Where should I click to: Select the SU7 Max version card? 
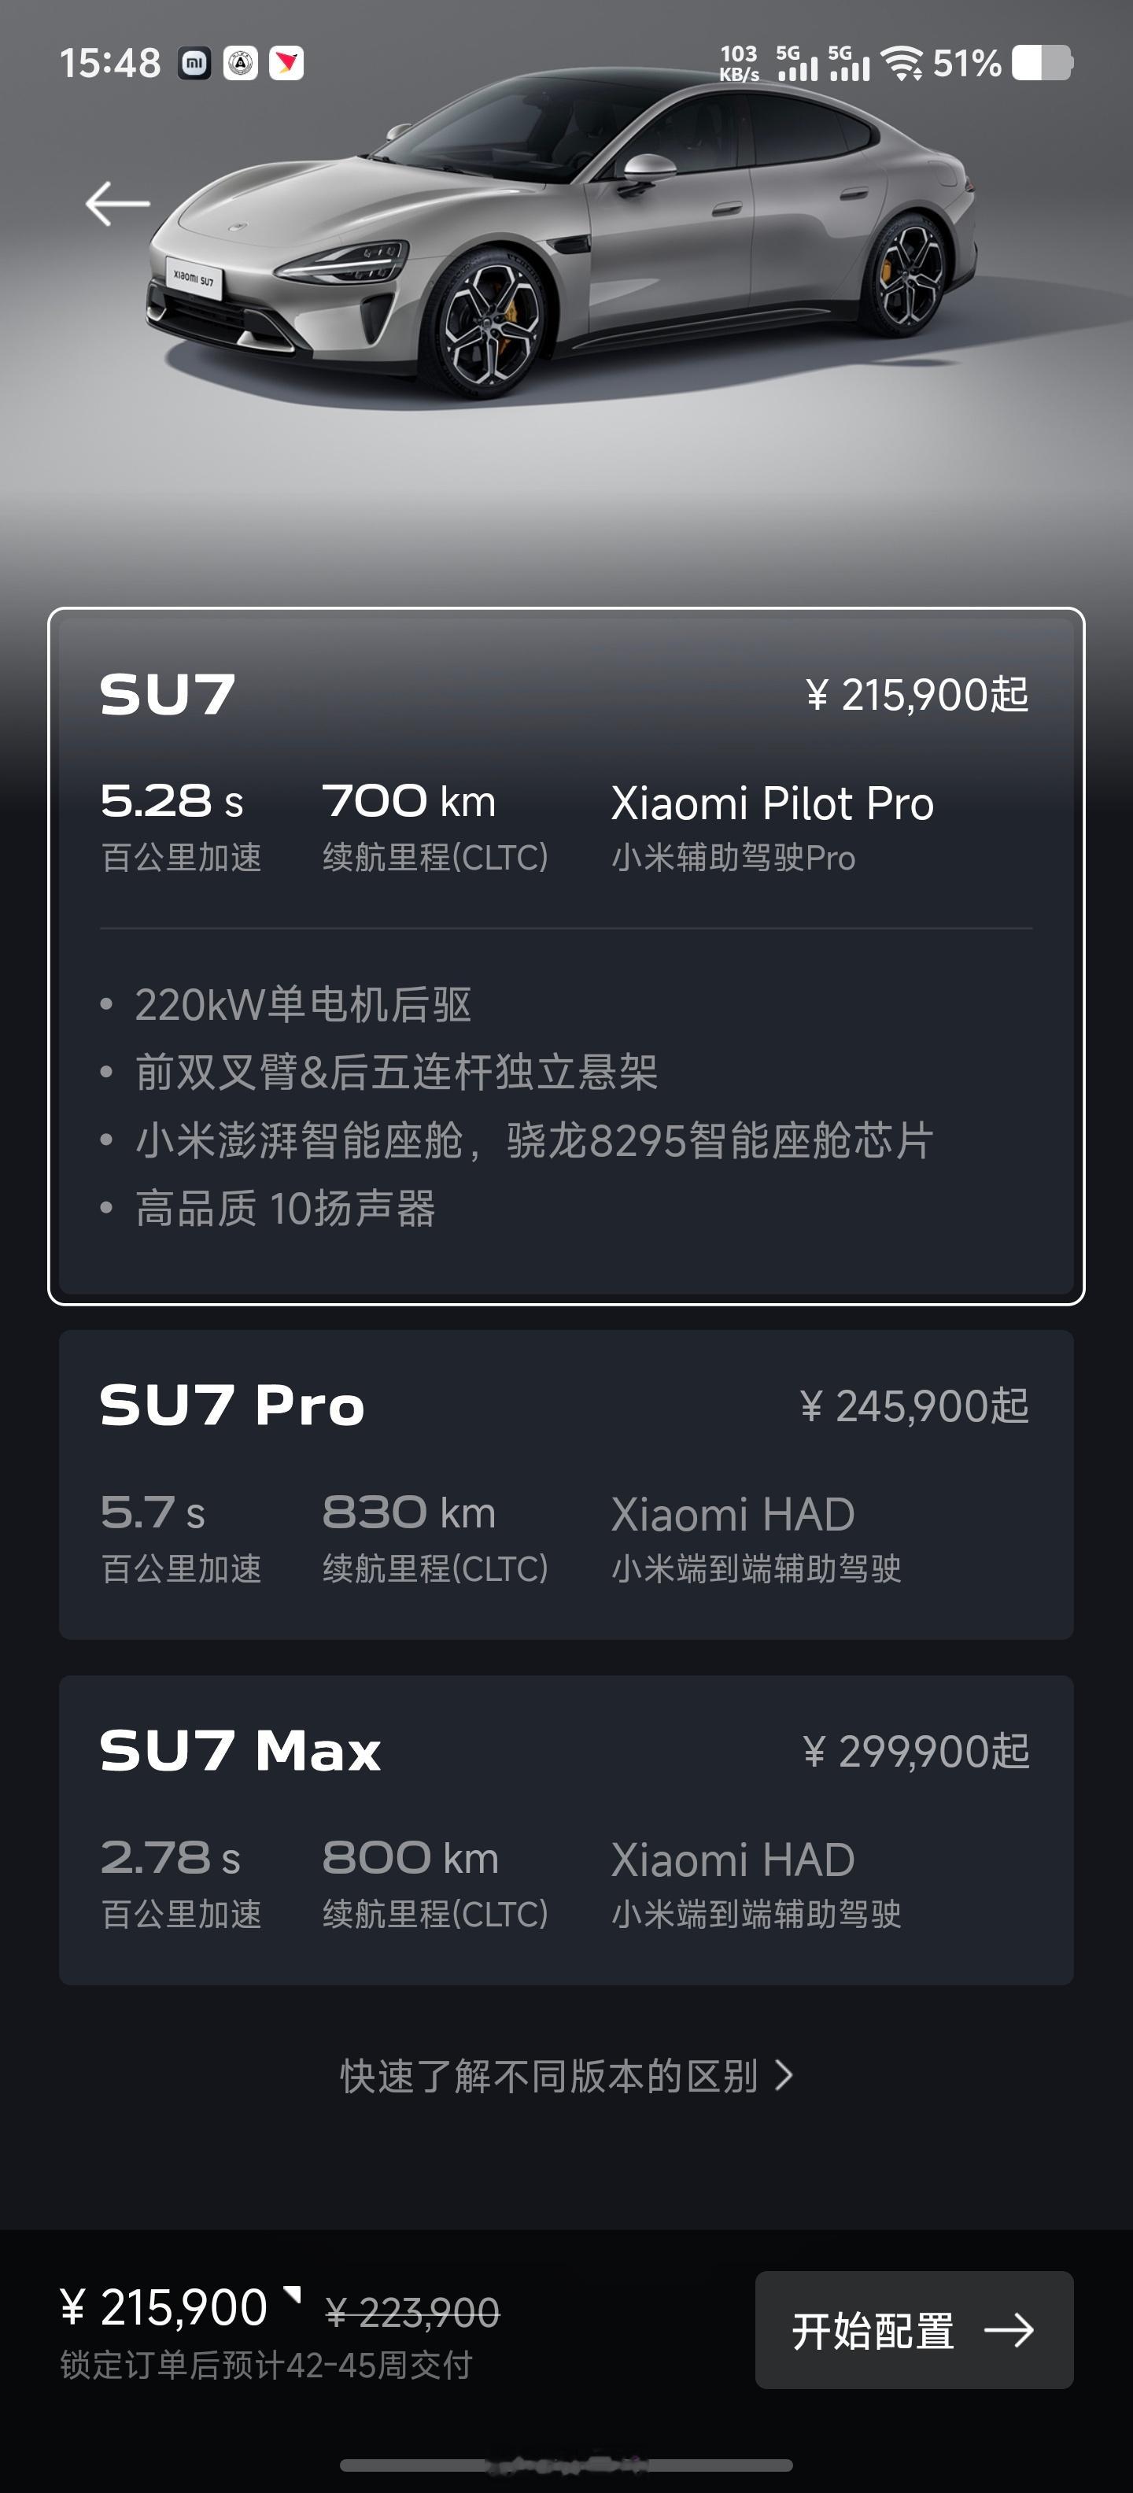pos(566,1830)
